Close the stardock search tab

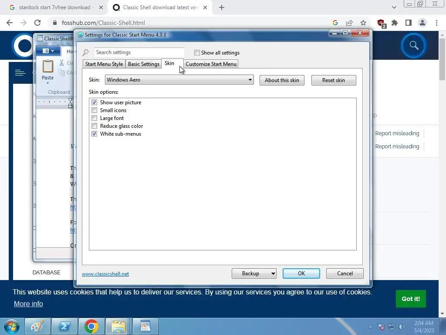point(101,8)
